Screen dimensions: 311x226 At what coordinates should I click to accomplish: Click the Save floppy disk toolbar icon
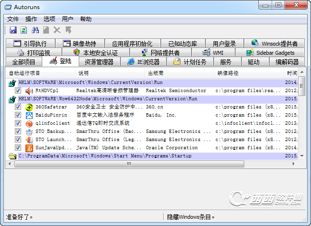click(13, 30)
